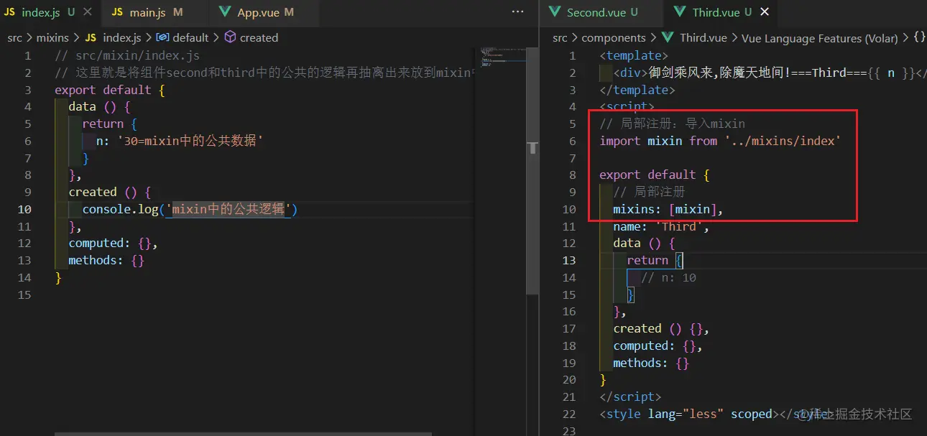Viewport: 927px width, 436px height.
Task: Open the 'default' symbol breadcrumb
Action: pos(190,37)
